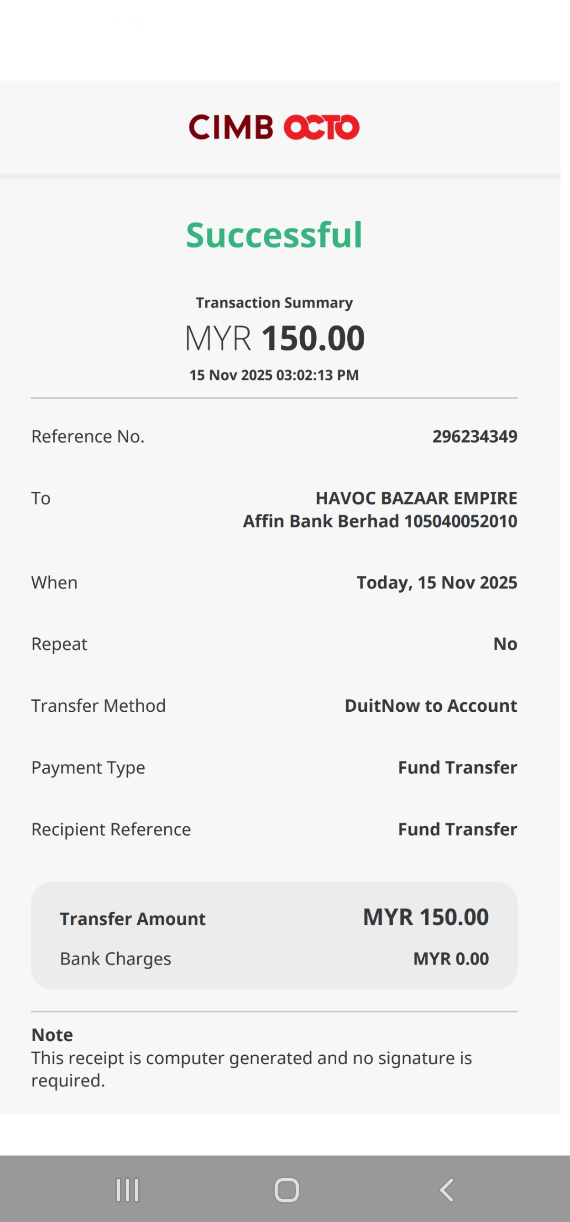Tap recipient name HAVOC BAZAAR EMPIRE

coord(416,498)
